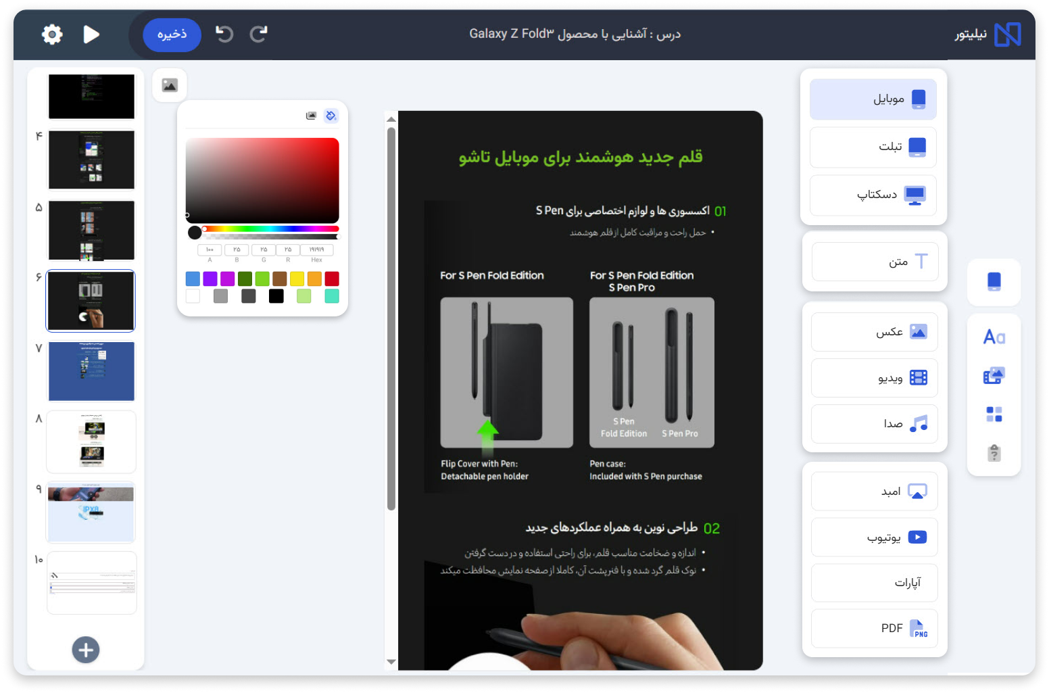Pick the light green color swatch

coord(304,296)
